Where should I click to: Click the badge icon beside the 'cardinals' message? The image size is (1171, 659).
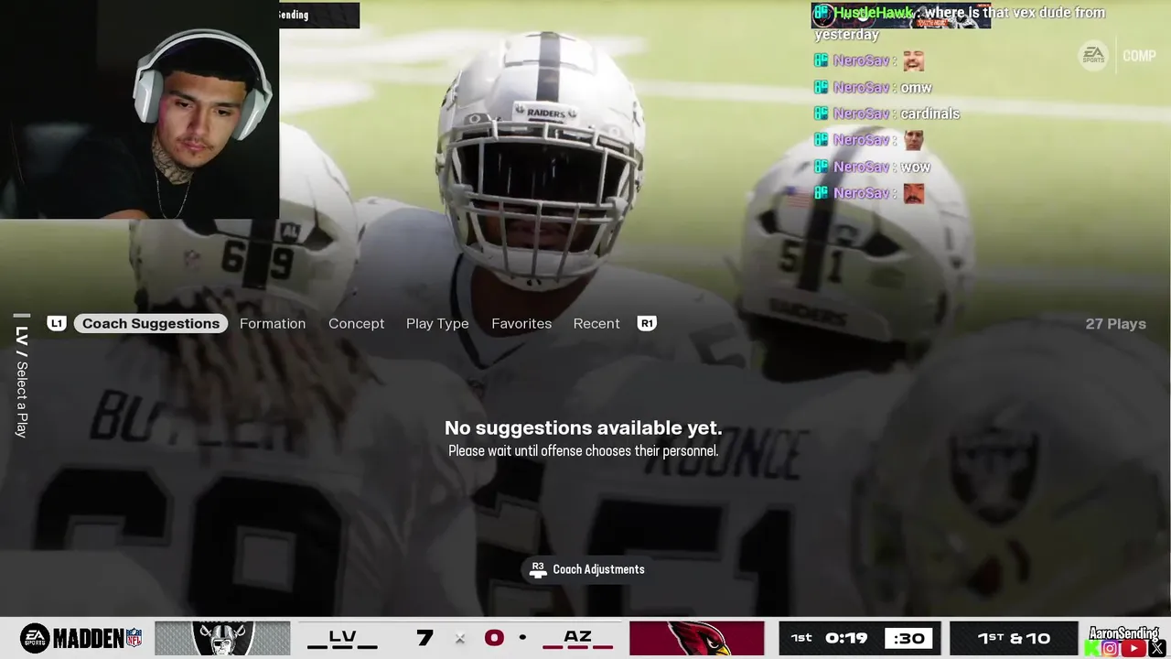click(x=821, y=113)
